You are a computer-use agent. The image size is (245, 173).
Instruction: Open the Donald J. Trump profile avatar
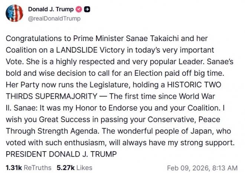click(14, 14)
